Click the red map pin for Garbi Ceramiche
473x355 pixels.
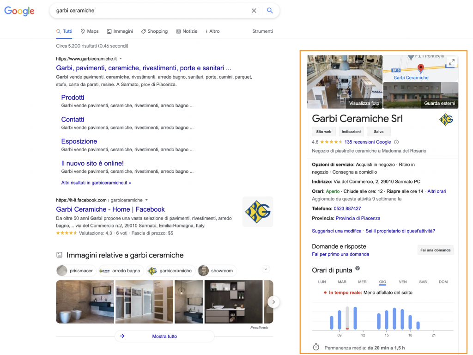click(420, 68)
